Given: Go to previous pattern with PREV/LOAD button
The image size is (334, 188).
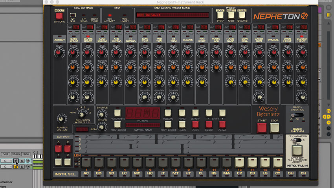Looking at the screenshot, I should (x=117, y=124).
